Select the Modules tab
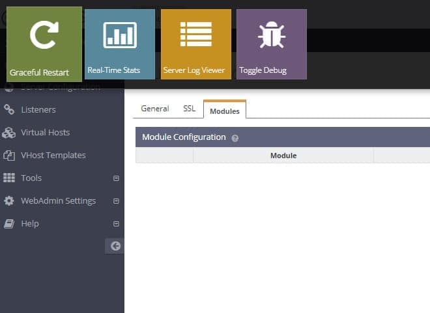Screen dimensions: 430x313 (x=224, y=111)
